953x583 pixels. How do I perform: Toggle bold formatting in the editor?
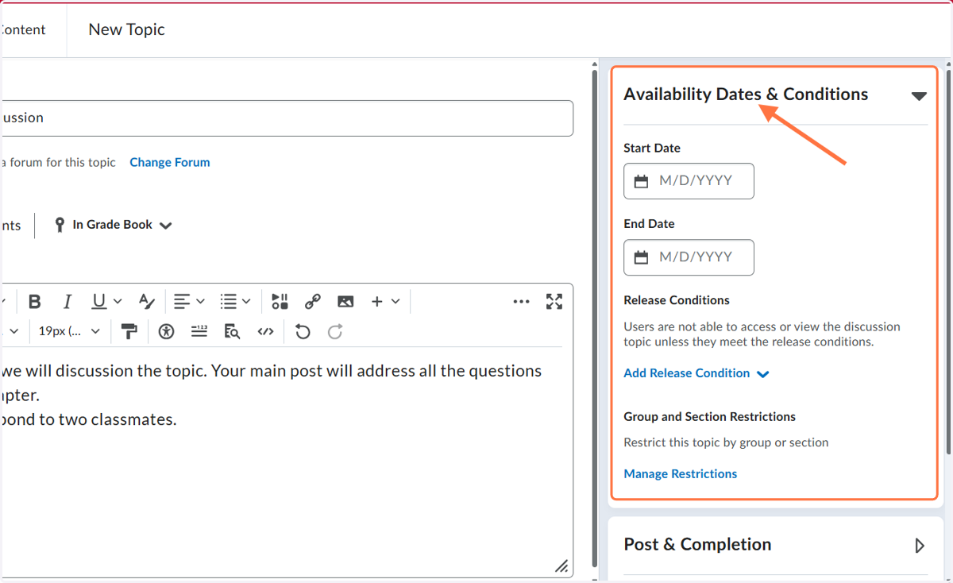coord(34,302)
